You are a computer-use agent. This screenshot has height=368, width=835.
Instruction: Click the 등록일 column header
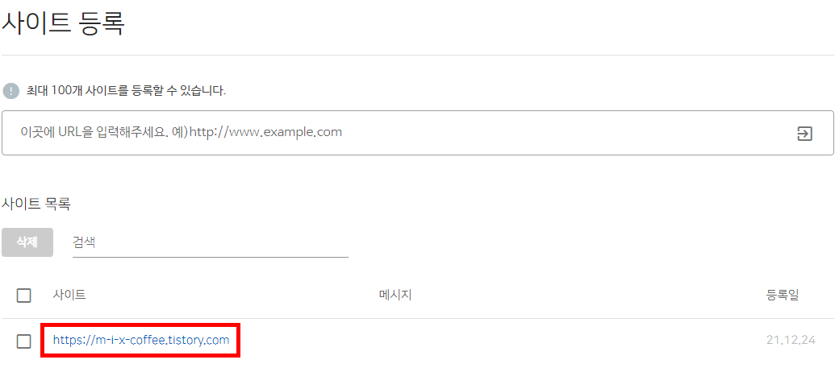783,296
